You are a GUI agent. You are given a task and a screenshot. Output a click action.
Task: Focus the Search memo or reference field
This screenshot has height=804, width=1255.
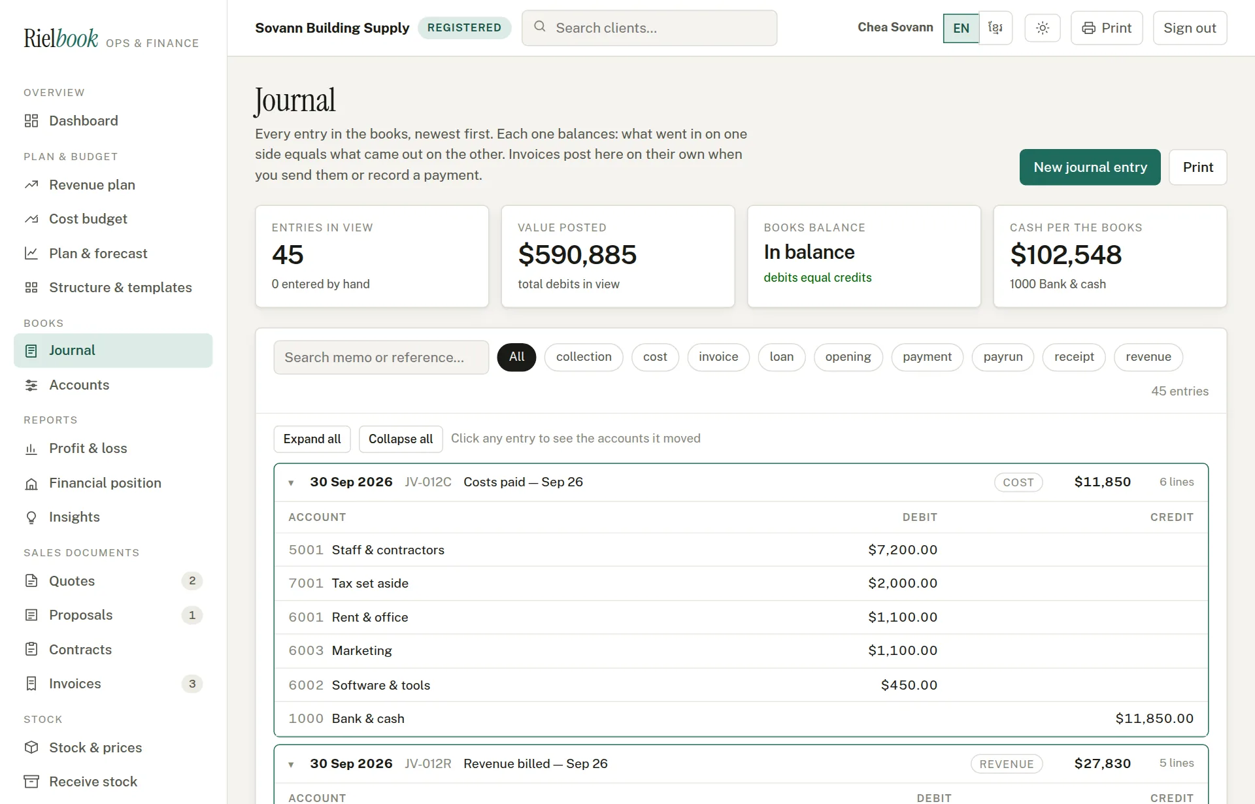[381, 358]
